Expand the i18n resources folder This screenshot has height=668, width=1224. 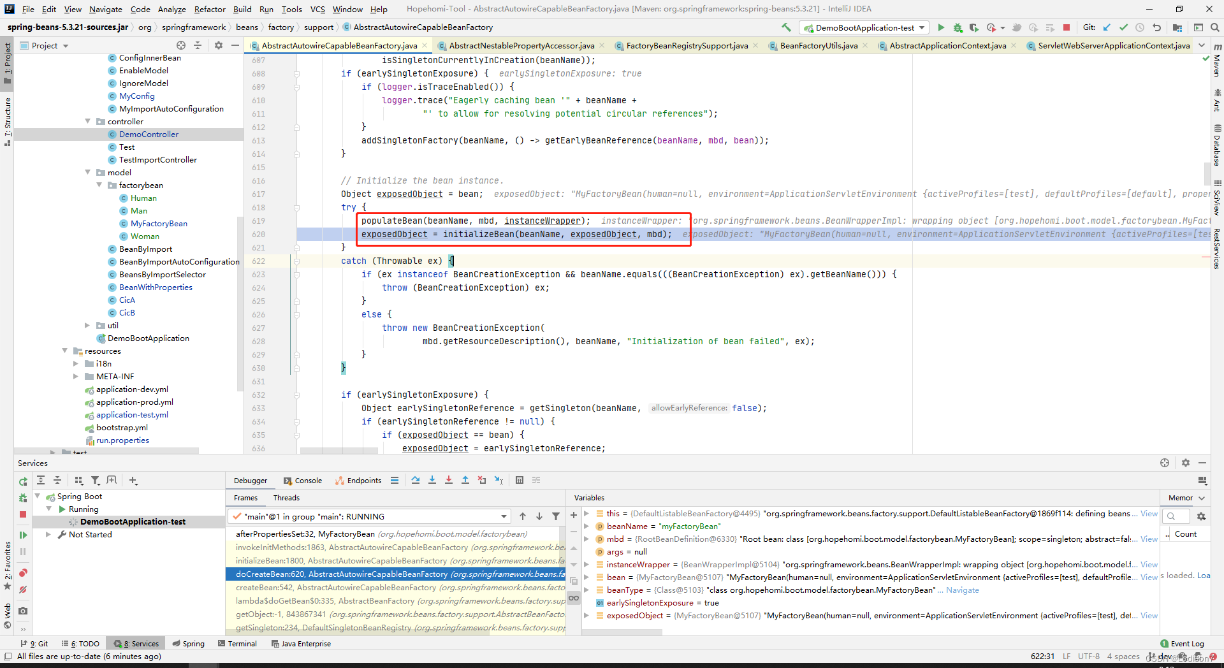tap(76, 363)
